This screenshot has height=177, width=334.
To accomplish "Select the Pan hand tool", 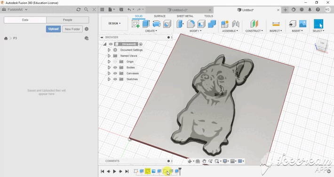I will [x=204, y=162].
